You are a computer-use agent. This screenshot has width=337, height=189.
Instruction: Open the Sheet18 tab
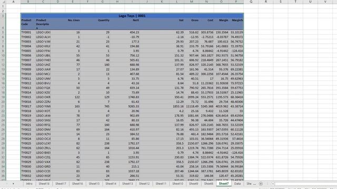[44, 184]
